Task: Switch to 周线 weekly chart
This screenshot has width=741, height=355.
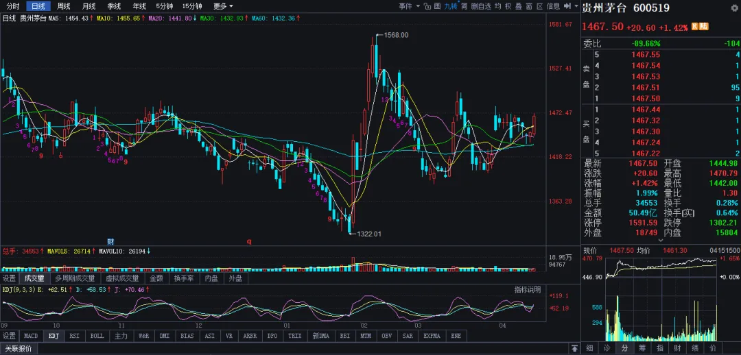Action: coord(63,6)
